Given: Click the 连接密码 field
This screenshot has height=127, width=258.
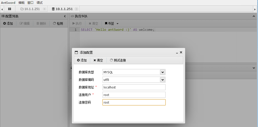Looking at the screenshot, I should [134, 102].
